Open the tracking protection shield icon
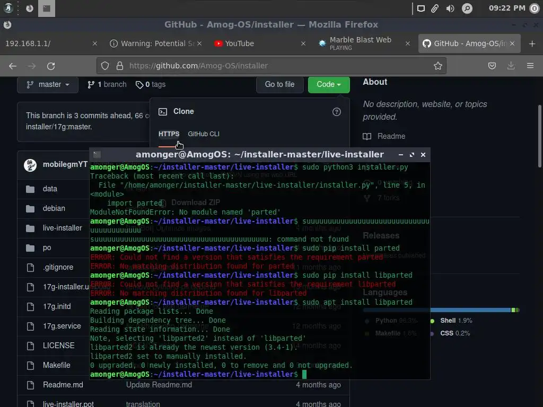This screenshot has width=543, height=407. click(105, 66)
